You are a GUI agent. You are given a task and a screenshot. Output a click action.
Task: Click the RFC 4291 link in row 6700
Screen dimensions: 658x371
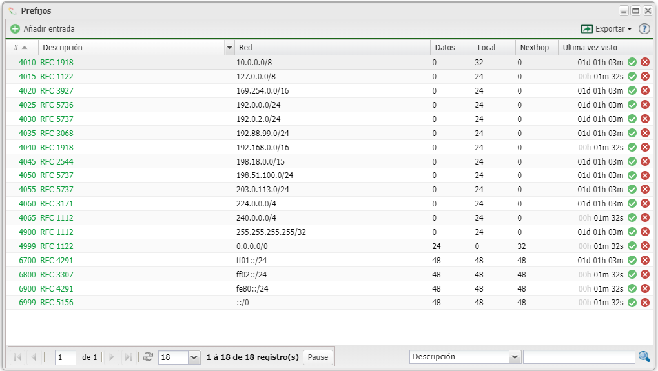tap(57, 261)
